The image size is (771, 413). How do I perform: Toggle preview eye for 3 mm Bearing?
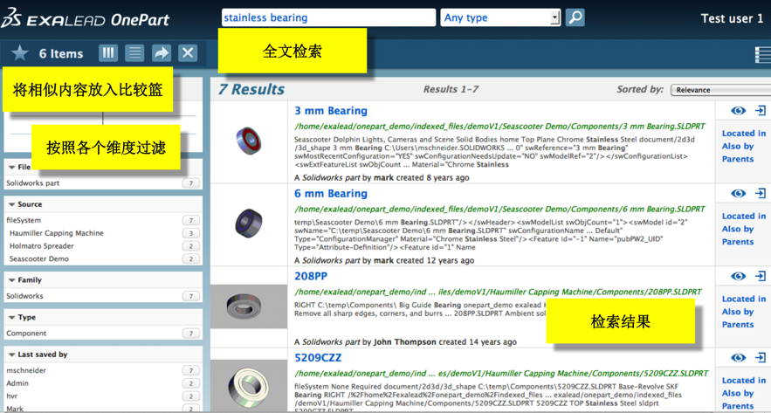point(738,111)
